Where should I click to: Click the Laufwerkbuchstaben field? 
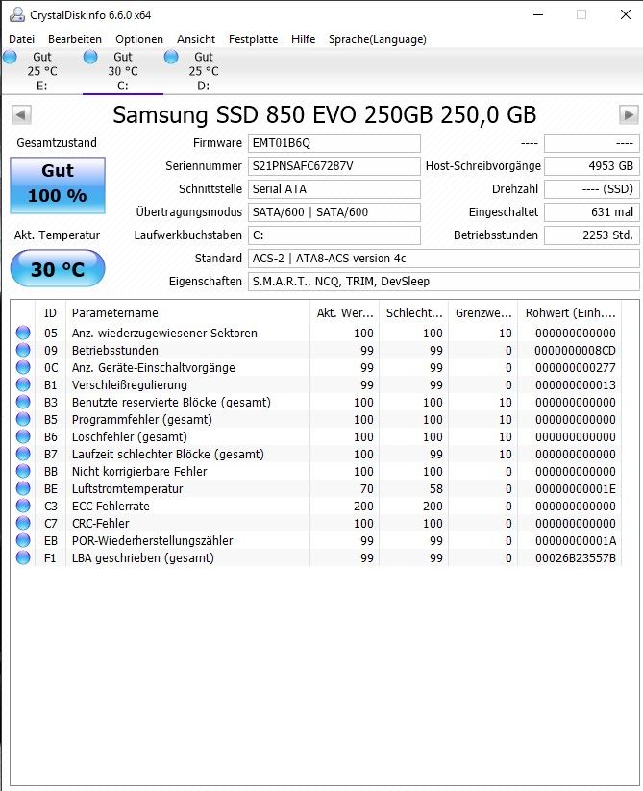(334, 235)
